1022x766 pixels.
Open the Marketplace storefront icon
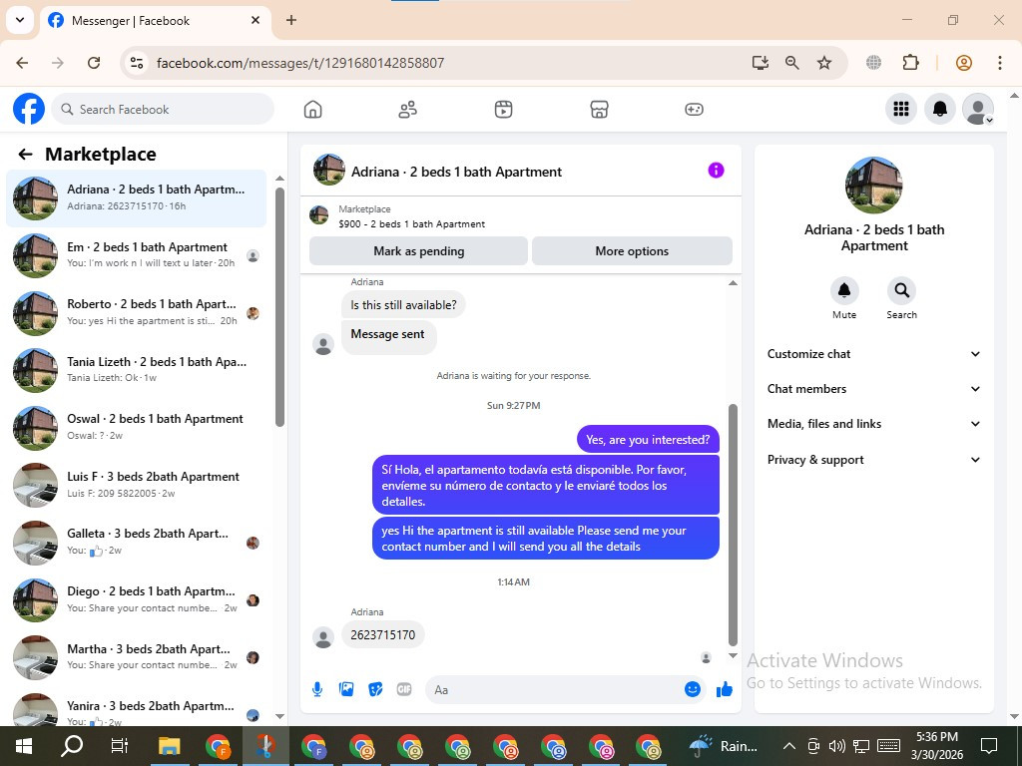(x=599, y=110)
